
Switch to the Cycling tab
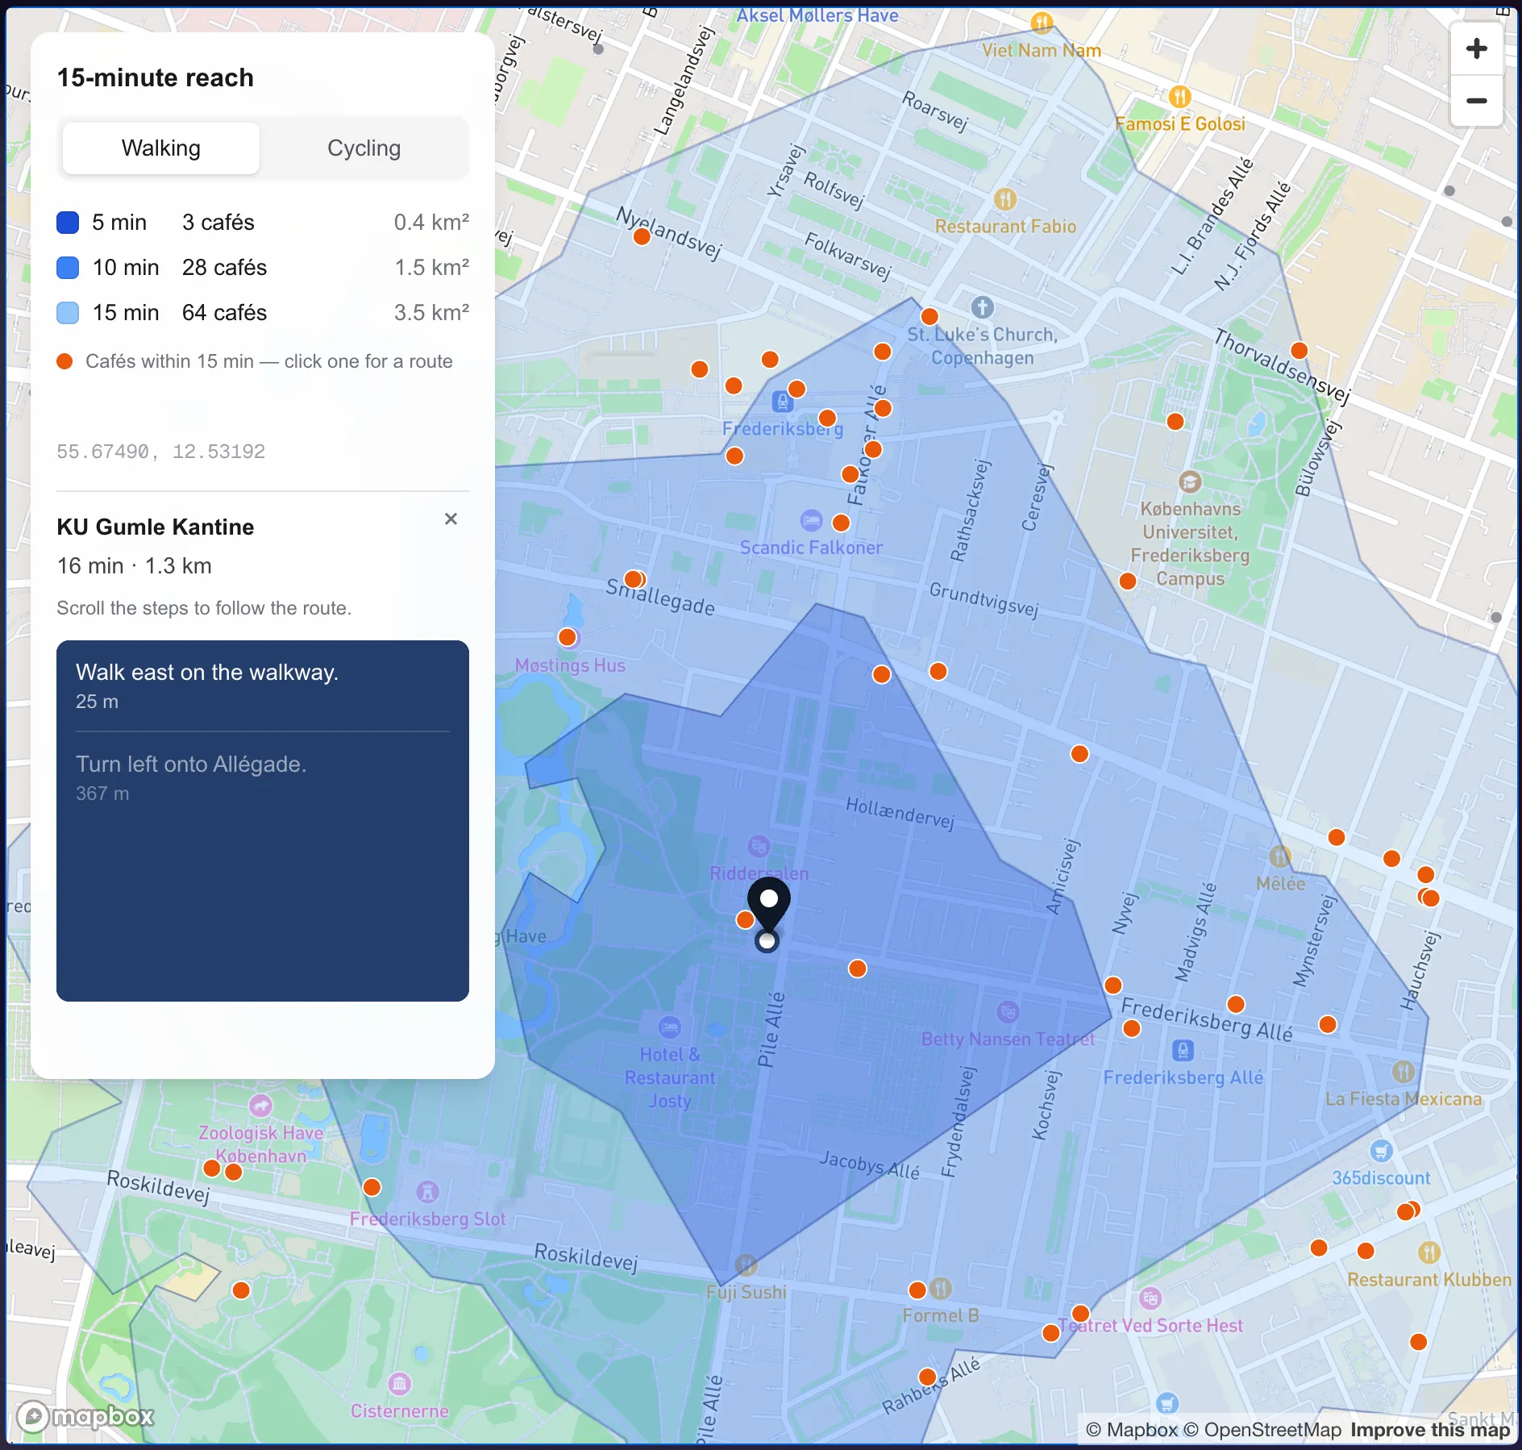coord(364,148)
